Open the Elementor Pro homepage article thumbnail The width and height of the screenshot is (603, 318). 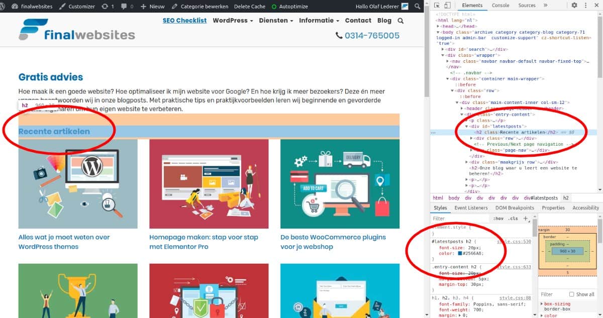tap(209, 184)
